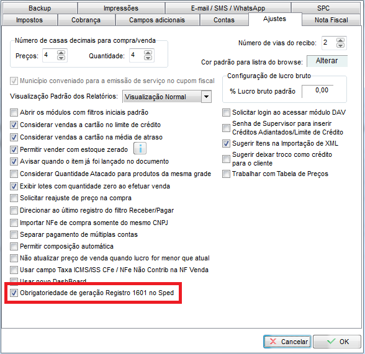Enable Importar NFe de compra somente do mesmo CNPJ

coord(14,223)
